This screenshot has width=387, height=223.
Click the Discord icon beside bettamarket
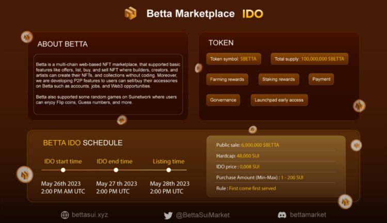tap(282, 215)
